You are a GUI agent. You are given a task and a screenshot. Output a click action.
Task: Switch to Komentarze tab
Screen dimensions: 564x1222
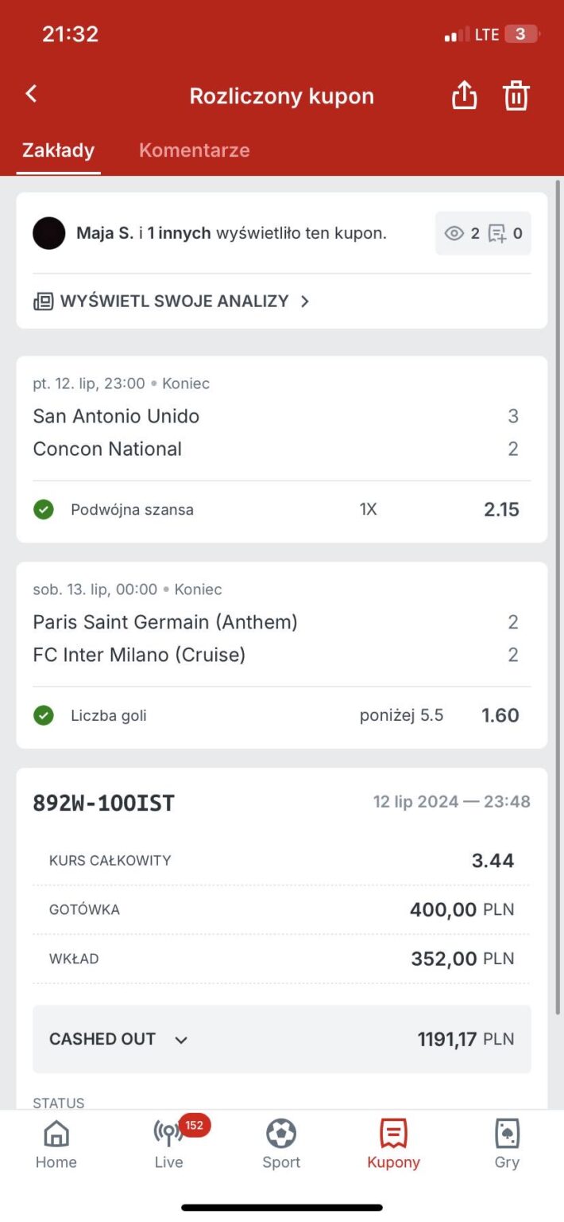194,150
